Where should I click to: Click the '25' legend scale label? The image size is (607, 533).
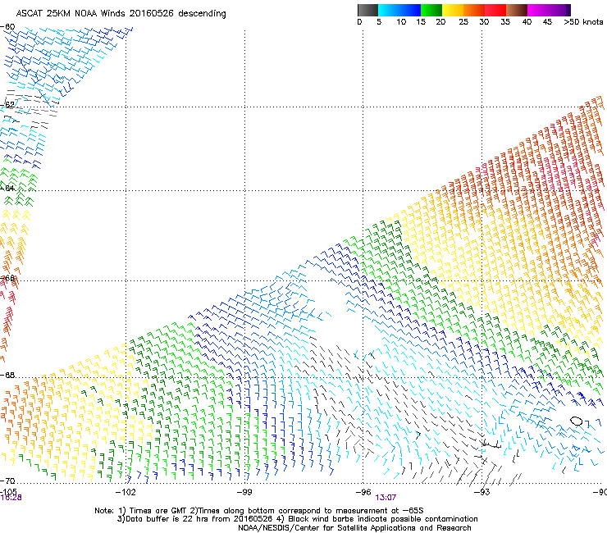click(463, 22)
